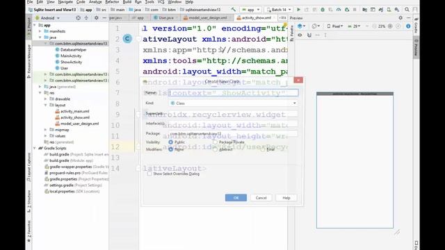Toggle the autoconnect magnet icon in Preview

[309, 35]
